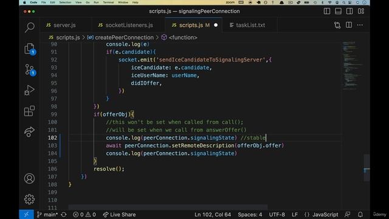Click the code minimap preview
This screenshot has height=219, width=389.
pyautogui.click(x=352, y=66)
